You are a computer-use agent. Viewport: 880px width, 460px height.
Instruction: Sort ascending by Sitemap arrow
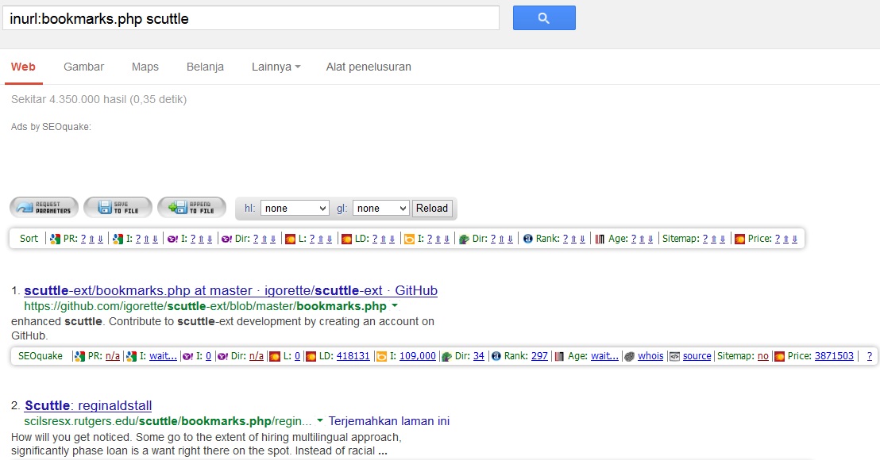(x=714, y=239)
